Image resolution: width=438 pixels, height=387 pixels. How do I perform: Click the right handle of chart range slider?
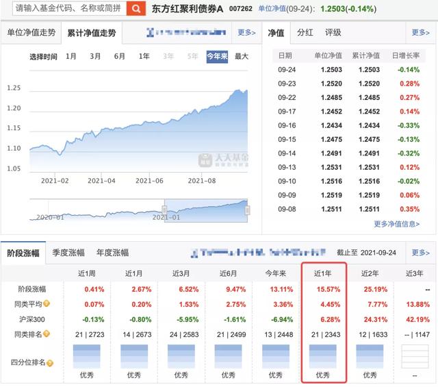pyautogui.click(x=247, y=210)
